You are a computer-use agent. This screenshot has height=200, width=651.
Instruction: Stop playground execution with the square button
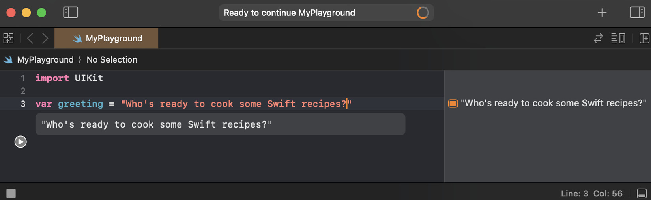tap(11, 193)
